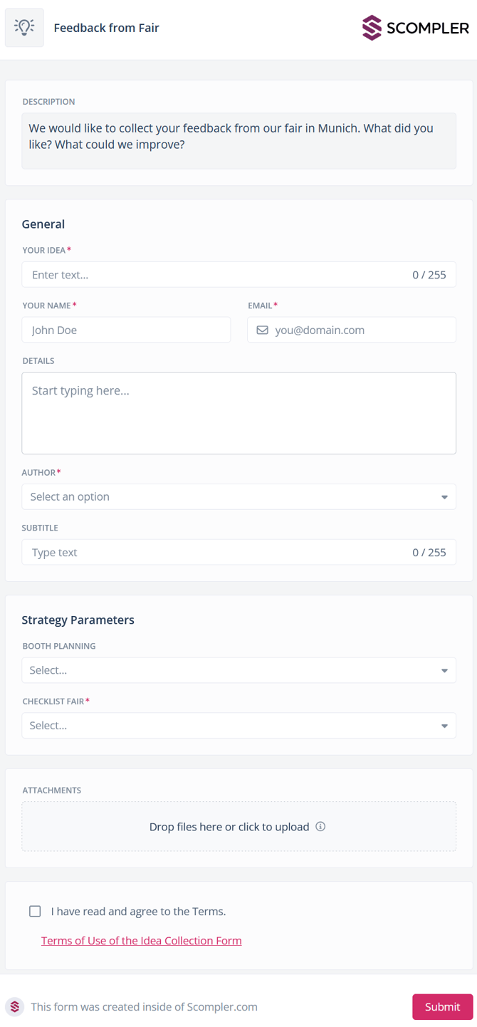Image resolution: width=477 pixels, height=1027 pixels.
Task: Click the Scompler logo at top right
Action: pos(416,28)
